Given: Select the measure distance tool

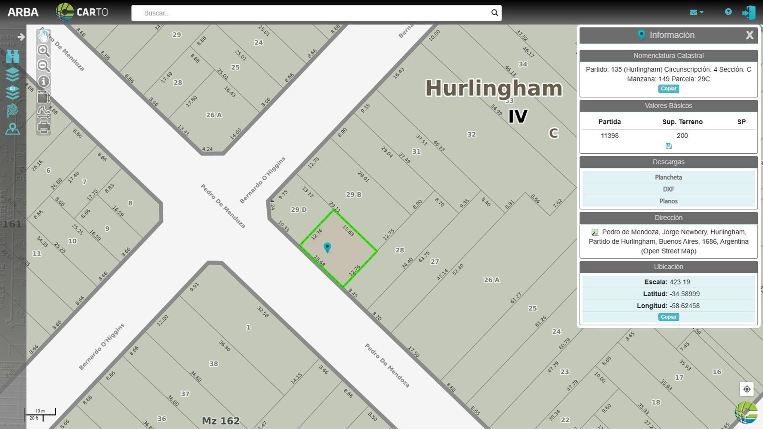Looking at the screenshot, I should coord(44,112).
